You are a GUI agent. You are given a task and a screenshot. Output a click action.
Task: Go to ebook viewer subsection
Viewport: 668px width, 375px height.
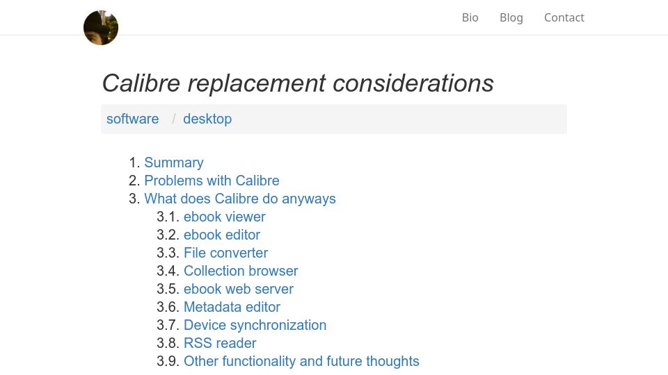225,217
